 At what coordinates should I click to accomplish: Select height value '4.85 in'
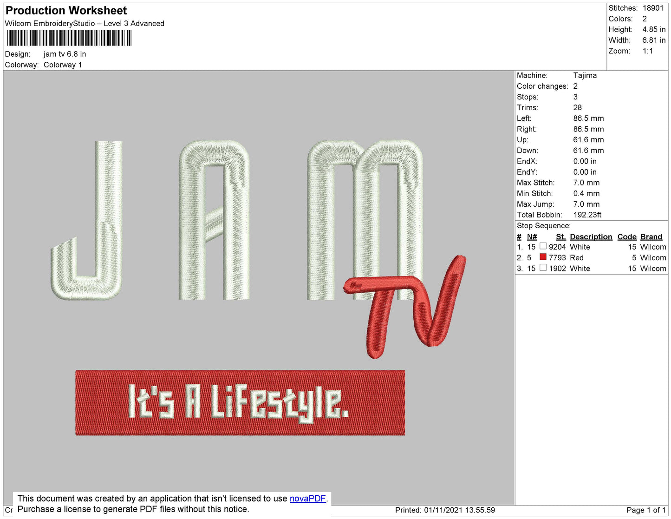[654, 29]
